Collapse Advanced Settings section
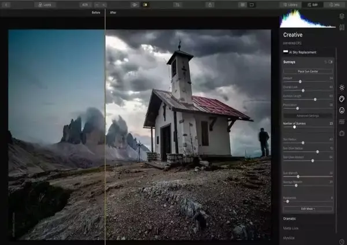This screenshot has height=245, width=347. coord(308,116)
